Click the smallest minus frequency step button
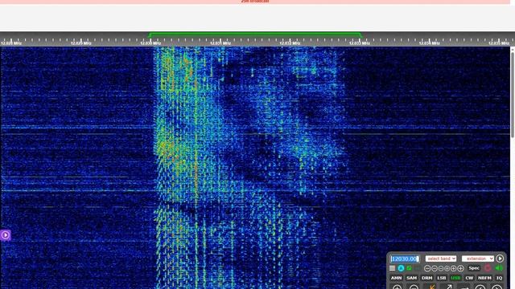 [441, 268]
